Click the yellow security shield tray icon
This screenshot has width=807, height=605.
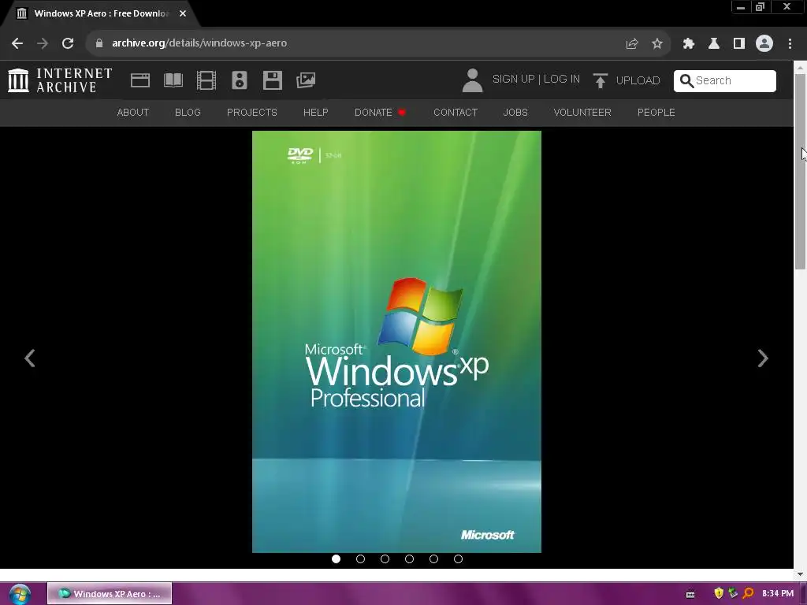pos(719,593)
